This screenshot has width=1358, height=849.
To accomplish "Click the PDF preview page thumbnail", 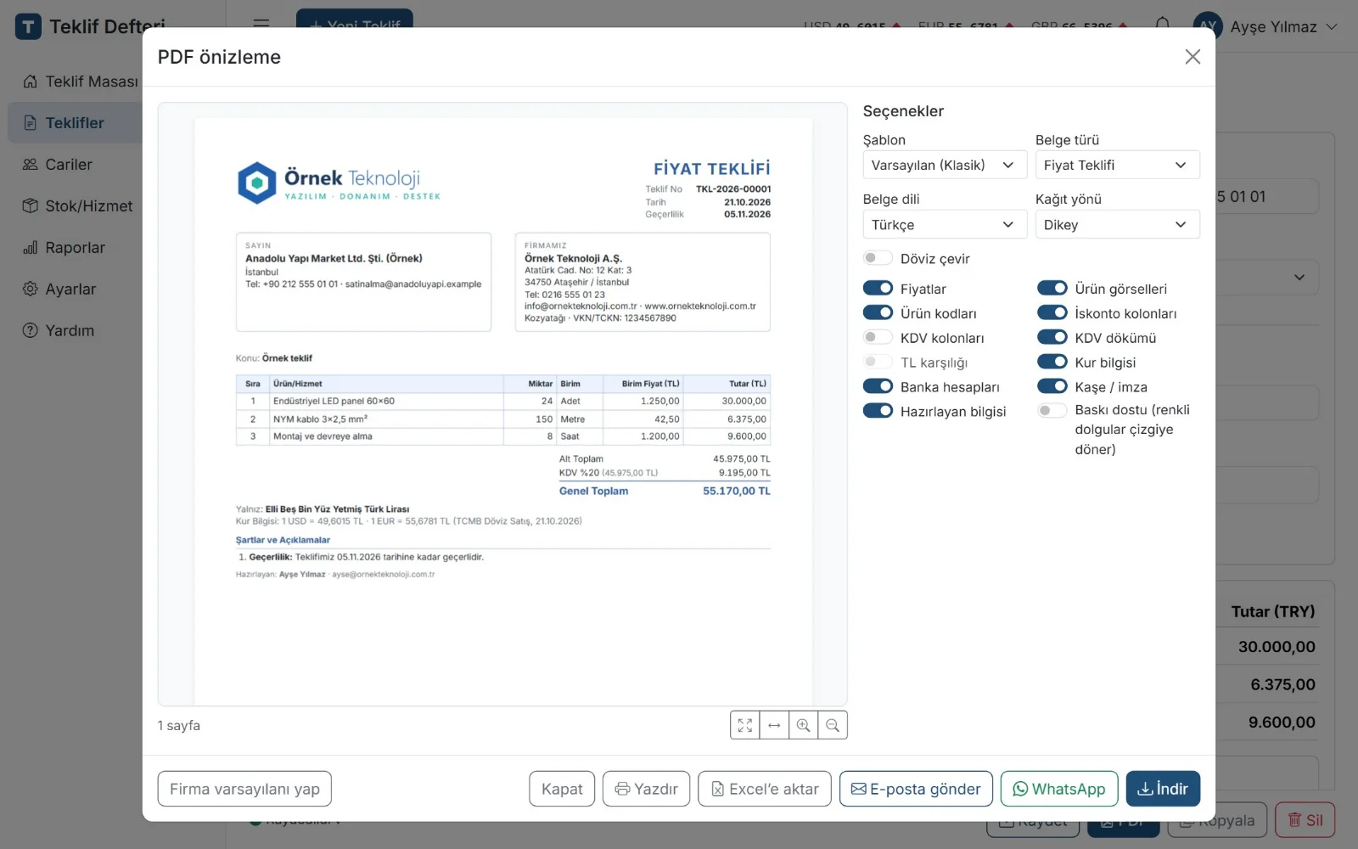I will click(x=503, y=411).
